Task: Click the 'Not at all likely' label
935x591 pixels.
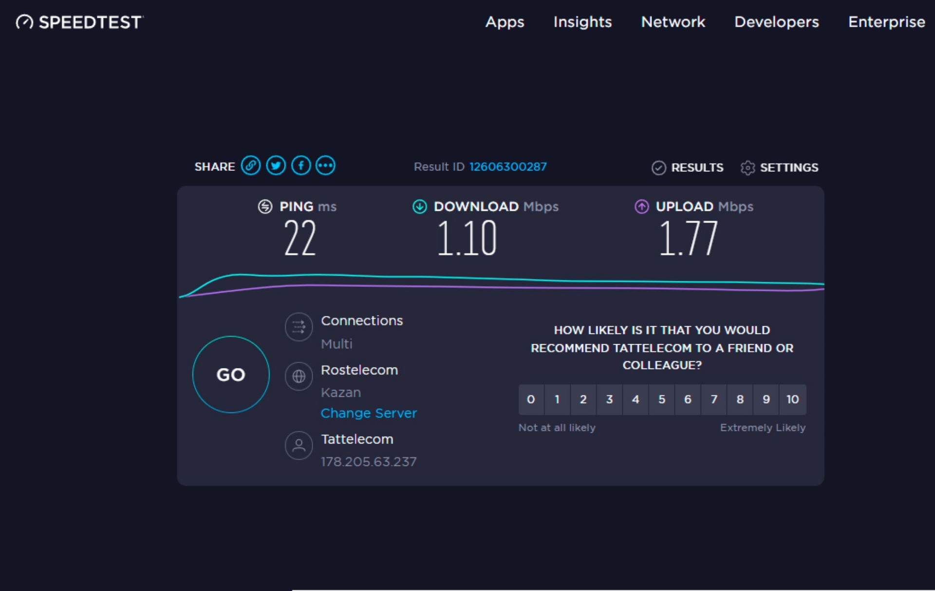Action: [x=557, y=427]
